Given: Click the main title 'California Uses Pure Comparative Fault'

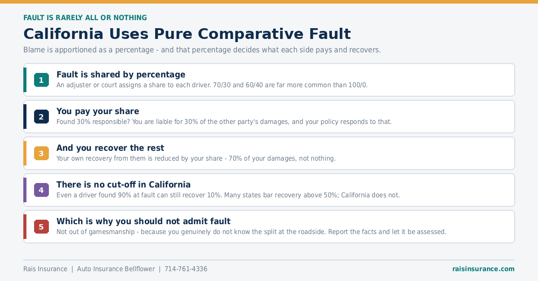Looking at the screenshot, I should pyautogui.click(x=187, y=34).
